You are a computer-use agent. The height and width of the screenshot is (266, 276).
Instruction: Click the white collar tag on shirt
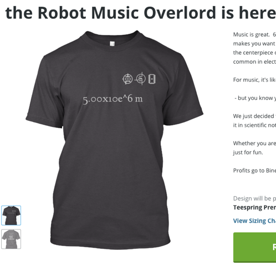tap(112, 44)
